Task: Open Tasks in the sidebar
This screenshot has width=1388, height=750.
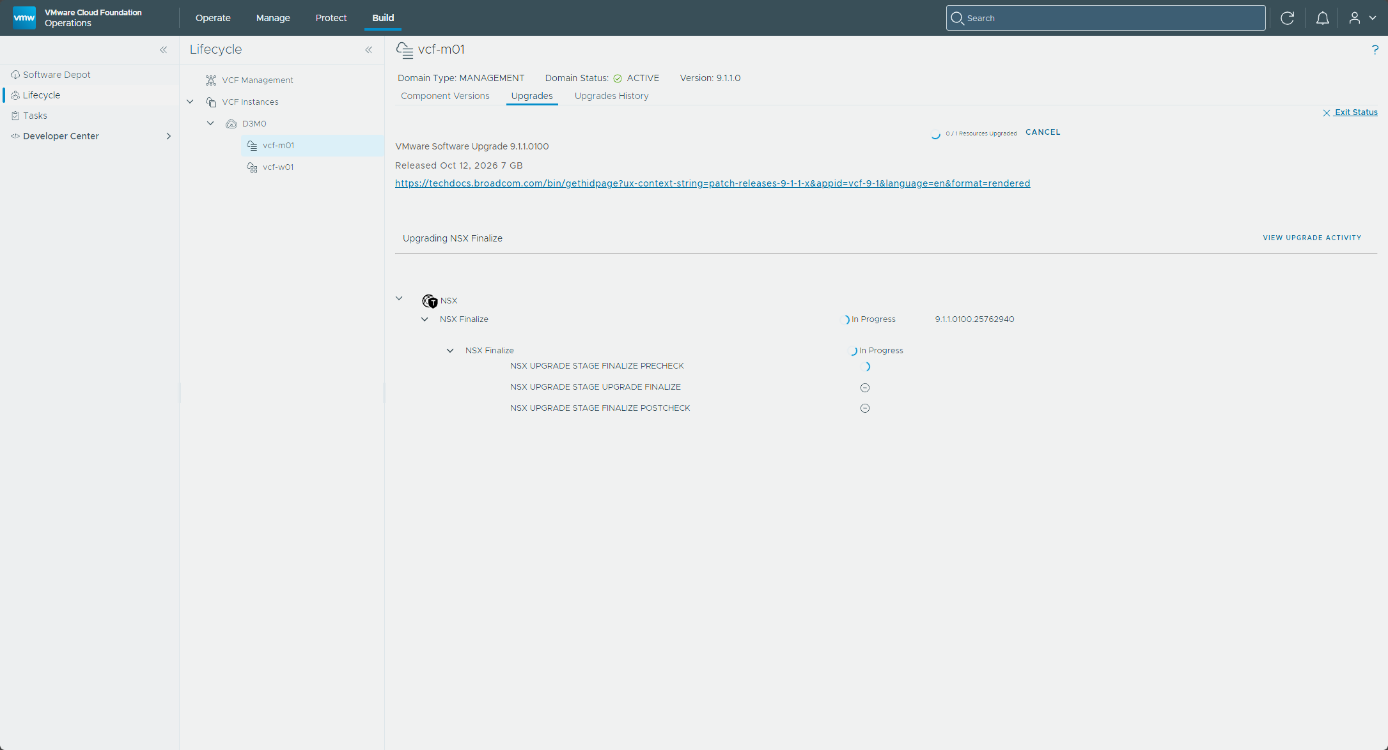Action: [x=35, y=116]
